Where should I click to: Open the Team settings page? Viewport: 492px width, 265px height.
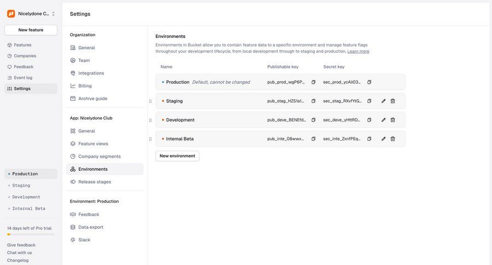click(x=105, y=60)
